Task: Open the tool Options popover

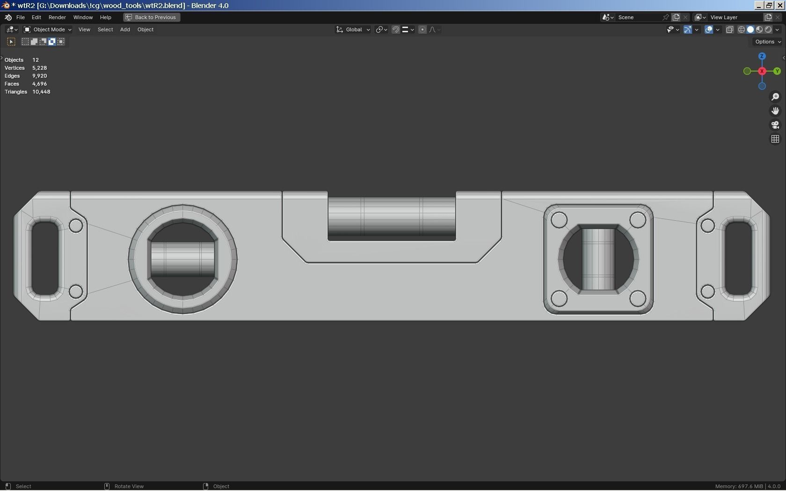Action: (767, 42)
